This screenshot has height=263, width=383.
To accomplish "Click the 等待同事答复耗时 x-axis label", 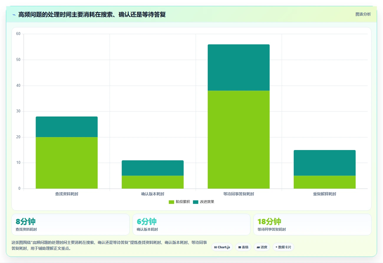I will tap(239, 194).
